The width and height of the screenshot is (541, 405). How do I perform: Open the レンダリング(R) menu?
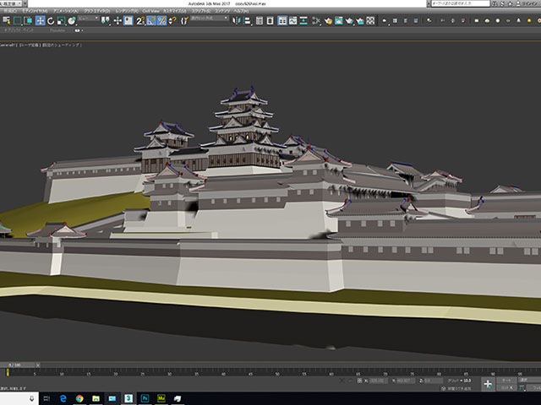pos(128,11)
